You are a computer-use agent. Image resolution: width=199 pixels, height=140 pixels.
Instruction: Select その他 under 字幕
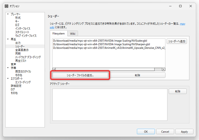point(19,75)
